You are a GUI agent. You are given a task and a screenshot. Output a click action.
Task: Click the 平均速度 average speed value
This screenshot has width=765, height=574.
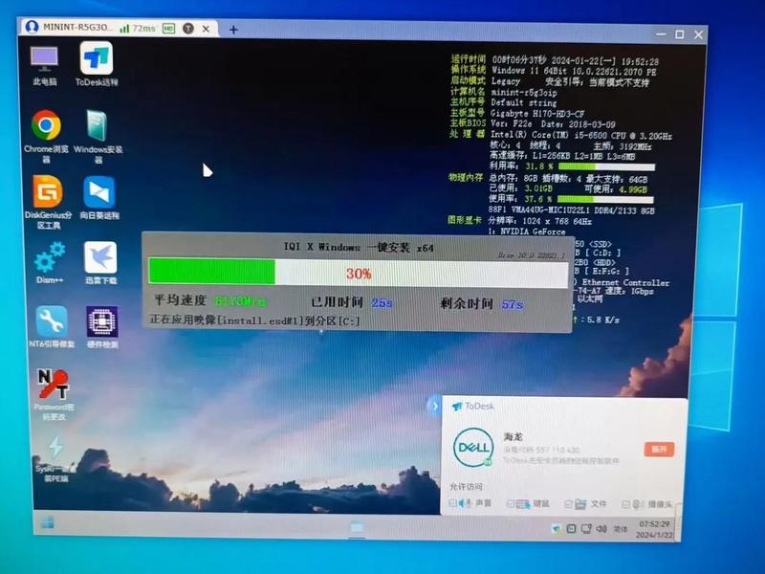point(240,301)
